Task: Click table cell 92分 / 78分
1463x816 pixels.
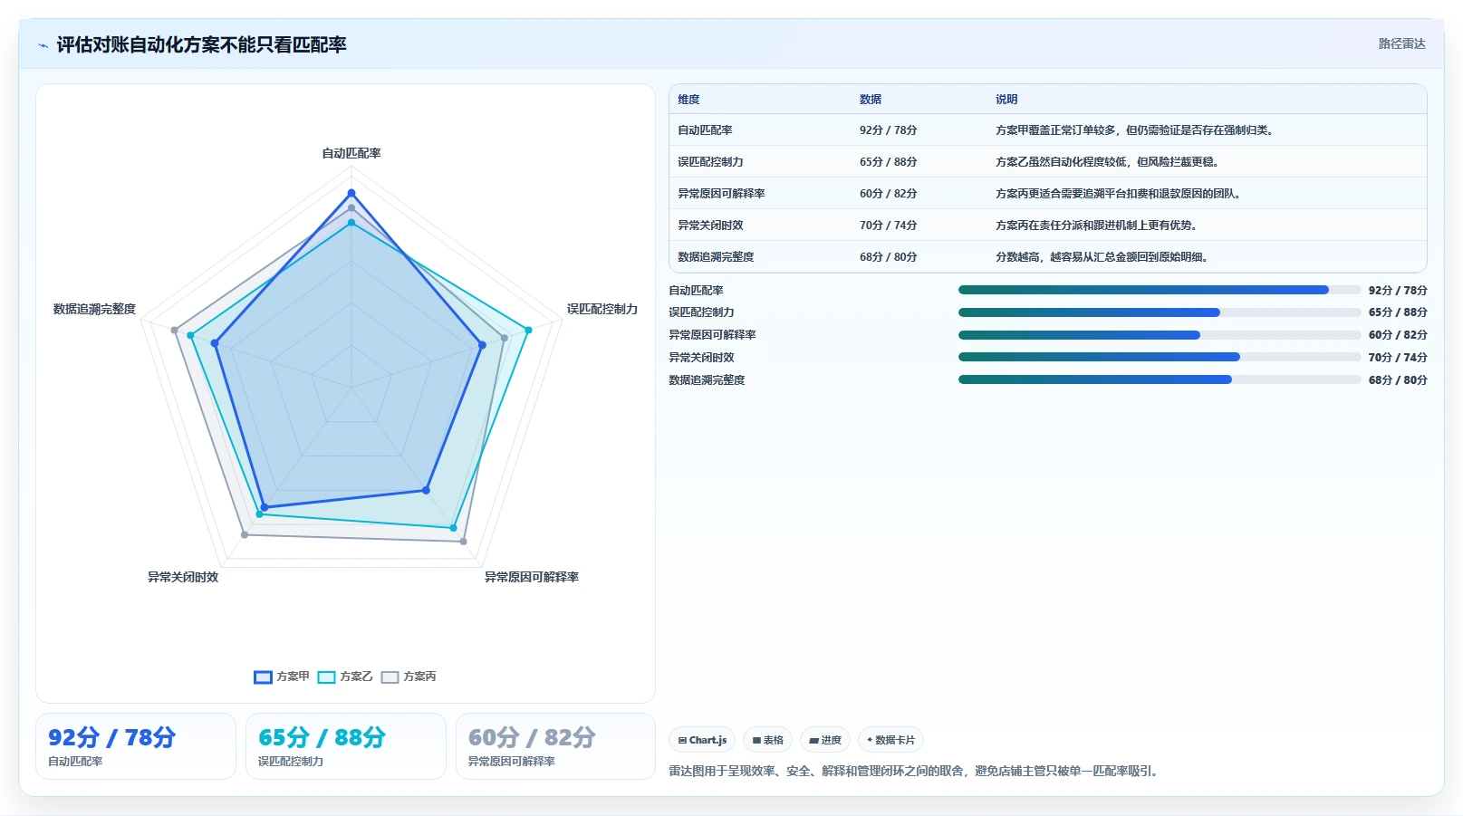Action: tap(888, 130)
